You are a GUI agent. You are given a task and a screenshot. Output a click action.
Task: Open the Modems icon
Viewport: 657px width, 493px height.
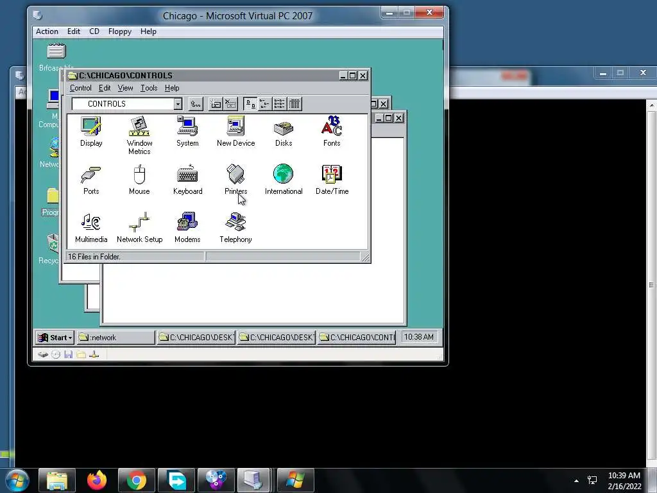coord(187,228)
